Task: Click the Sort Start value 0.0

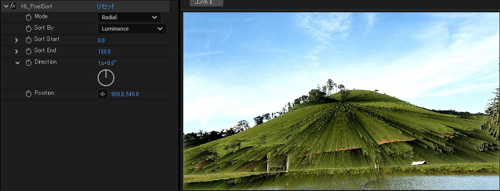Action: tap(101, 40)
